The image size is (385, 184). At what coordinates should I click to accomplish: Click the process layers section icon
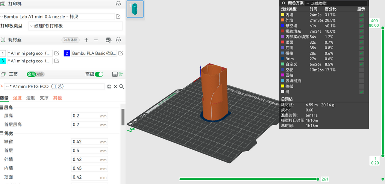click(3, 74)
